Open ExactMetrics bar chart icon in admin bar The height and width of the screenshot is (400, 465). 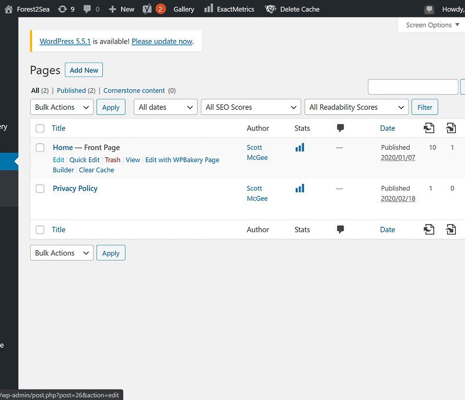(209, 9)
